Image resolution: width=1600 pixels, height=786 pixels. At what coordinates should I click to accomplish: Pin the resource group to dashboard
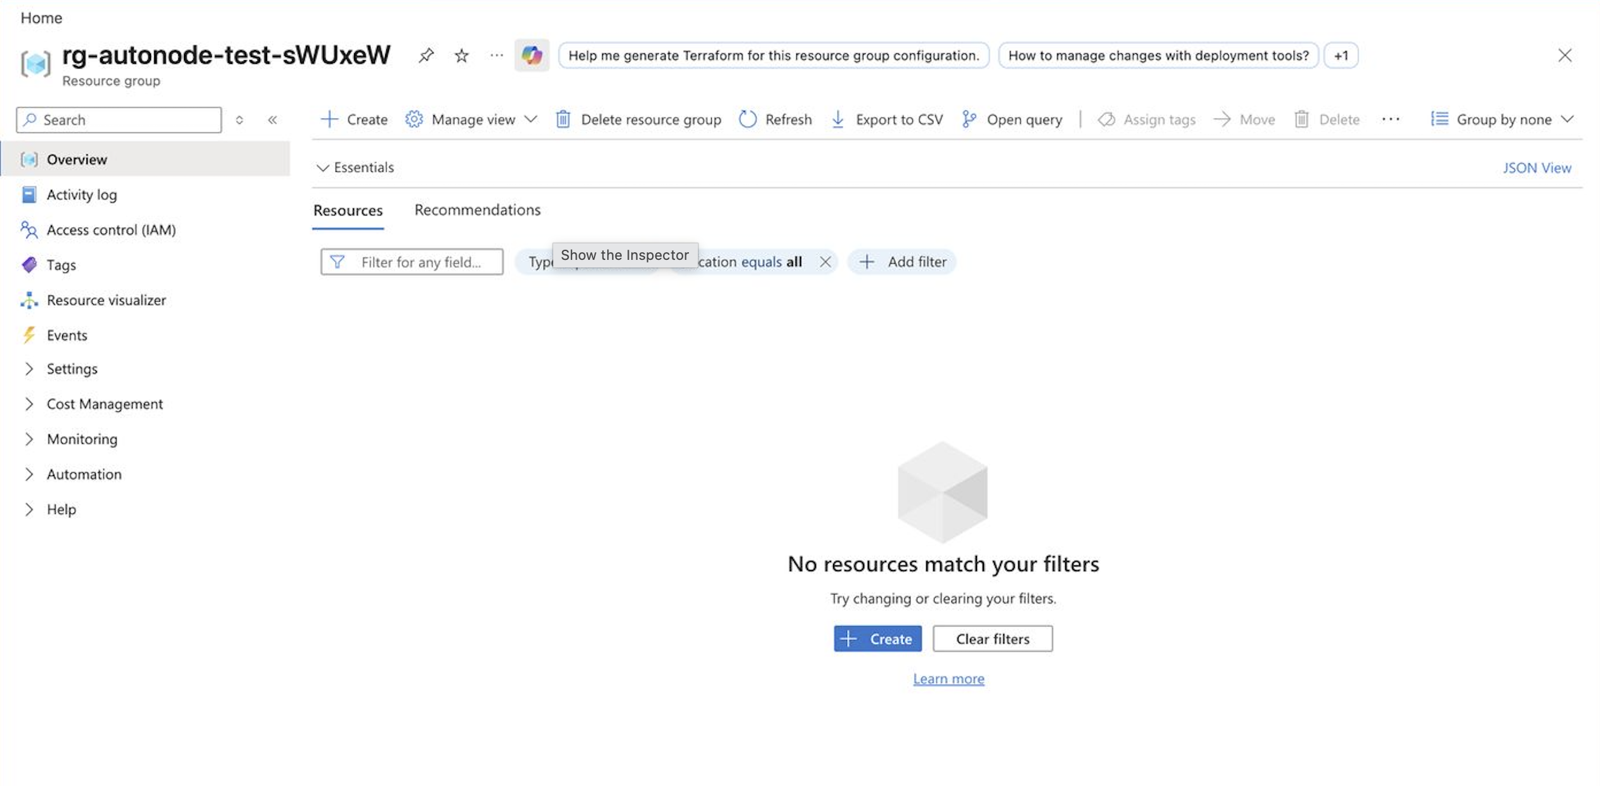(x=426, y=56)
